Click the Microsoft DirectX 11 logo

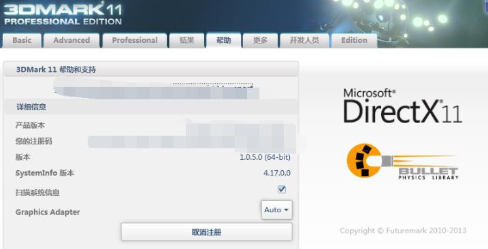[x=402, y=106]
